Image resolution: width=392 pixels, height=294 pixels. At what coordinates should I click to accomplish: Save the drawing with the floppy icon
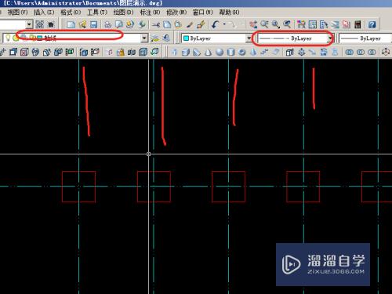click(x=93, y=24)
